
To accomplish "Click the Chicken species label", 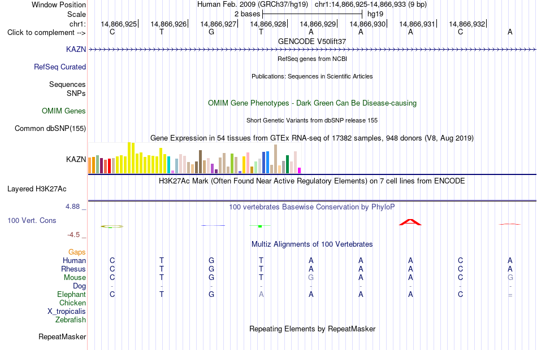I will [72, 303].
